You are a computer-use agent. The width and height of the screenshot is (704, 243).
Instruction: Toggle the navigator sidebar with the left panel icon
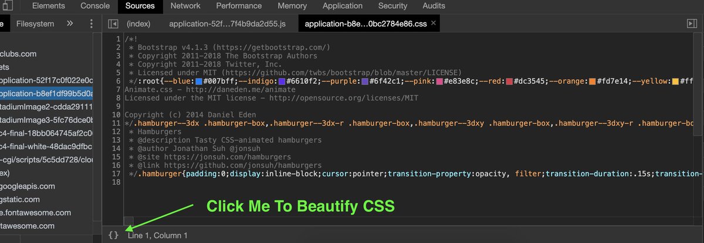coord(114,24)
